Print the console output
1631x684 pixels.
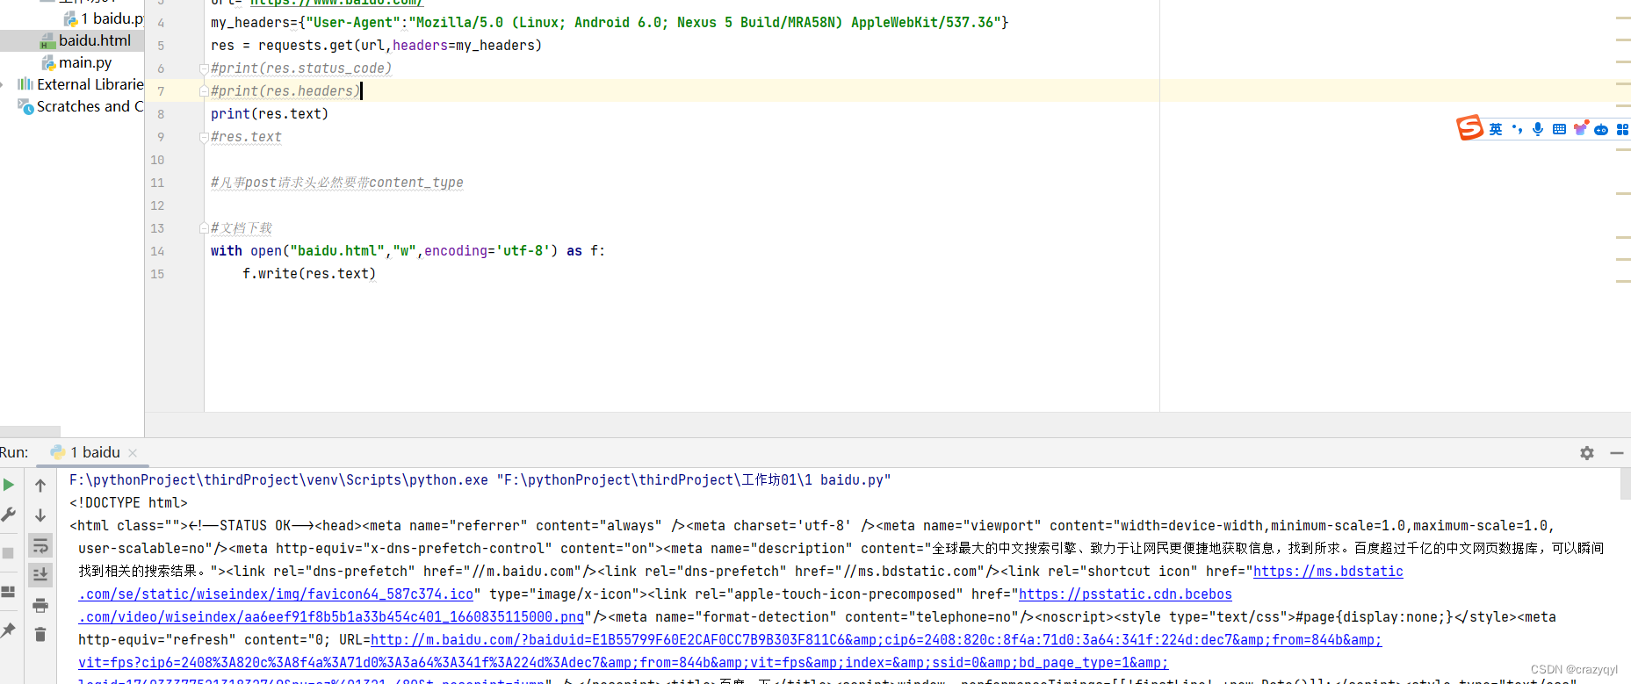click(40, 605)
